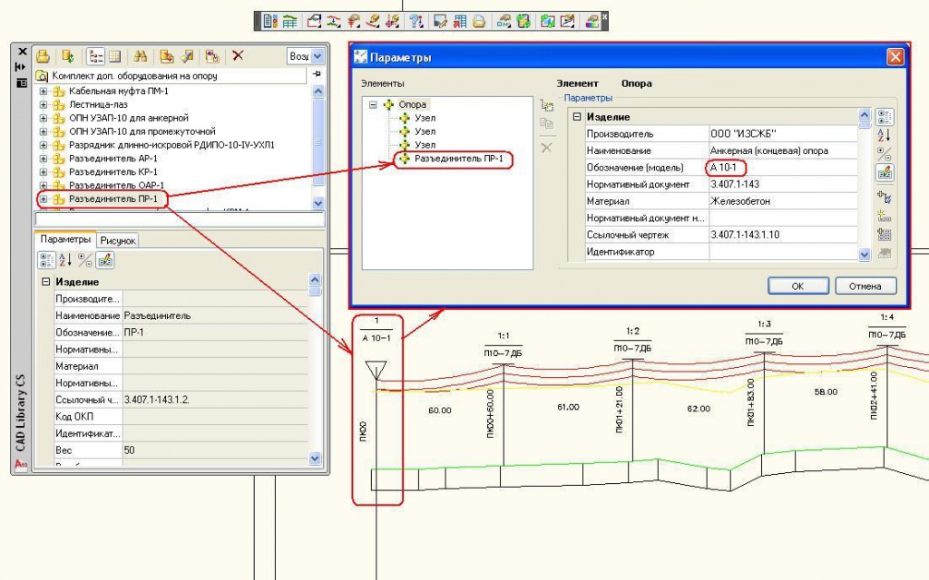929x580 pixels.
Task: Click the 'Вес' value 50 cell
Action: tap(216, 450)
